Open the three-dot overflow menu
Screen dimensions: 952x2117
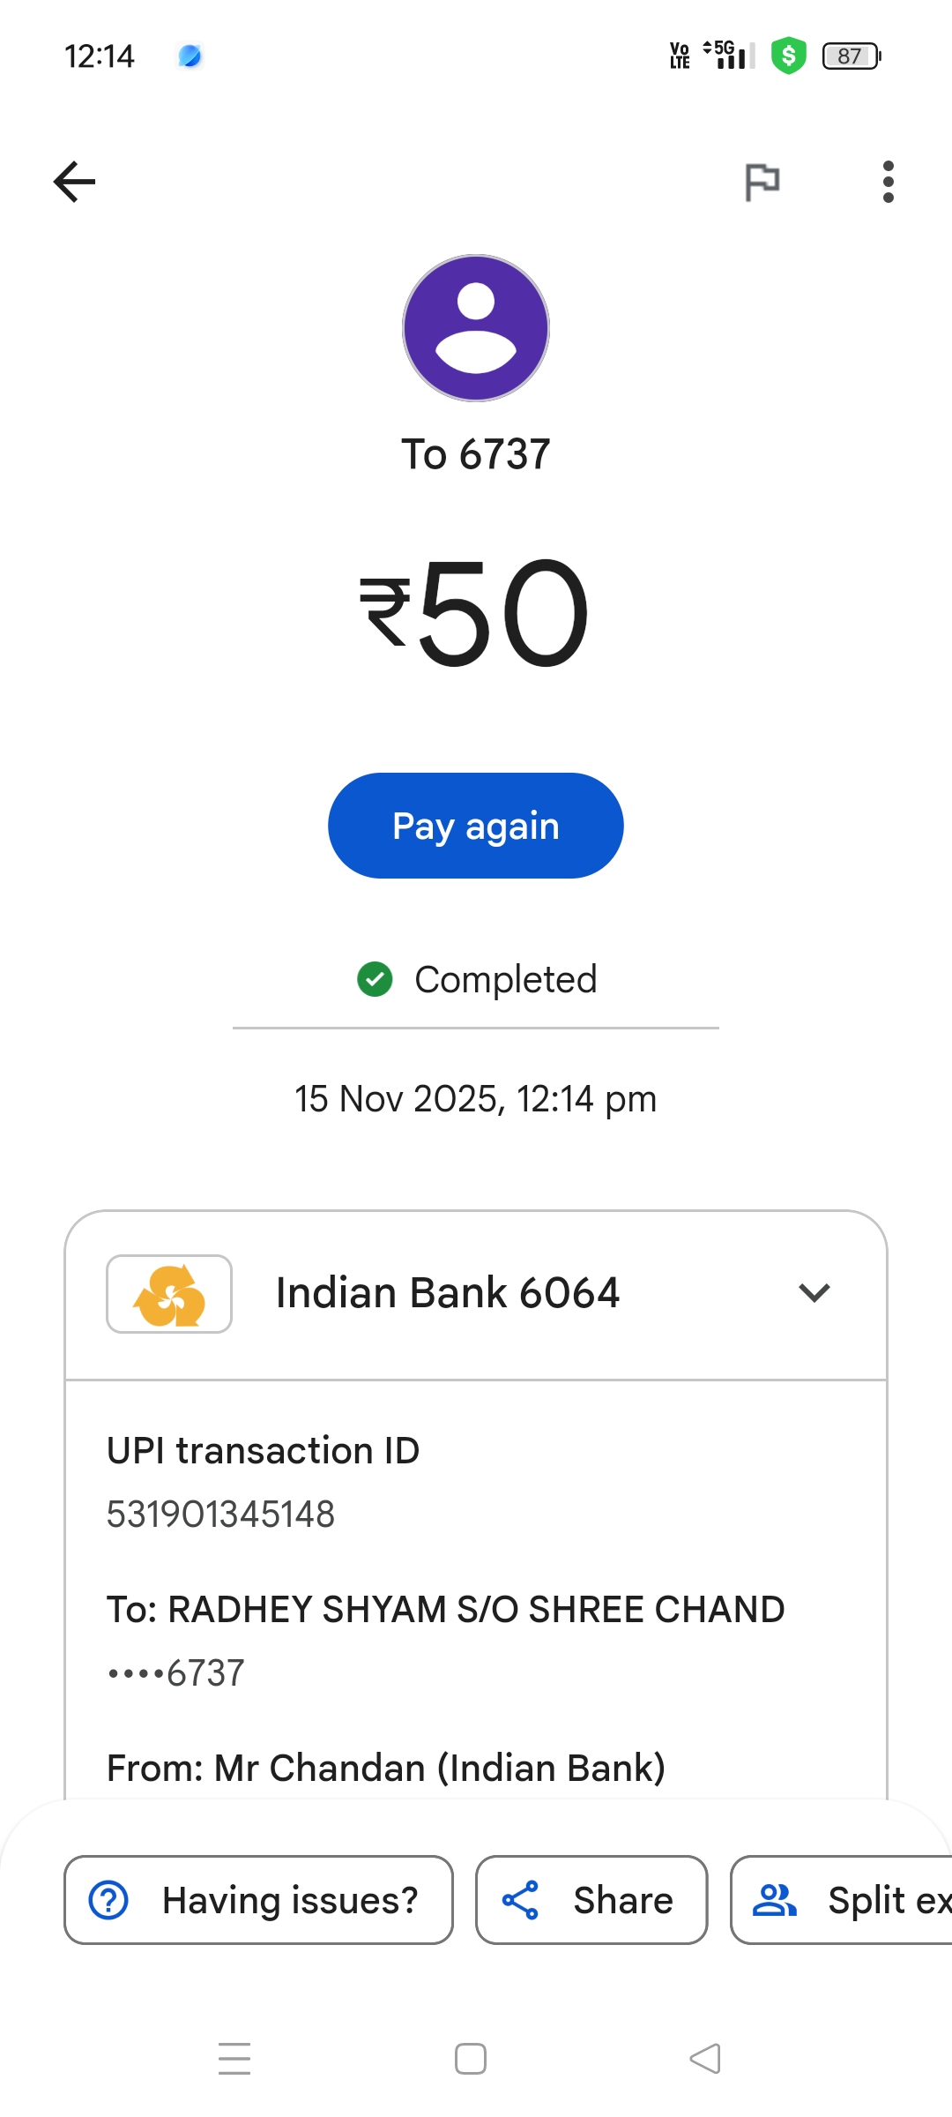click(888, 182)
